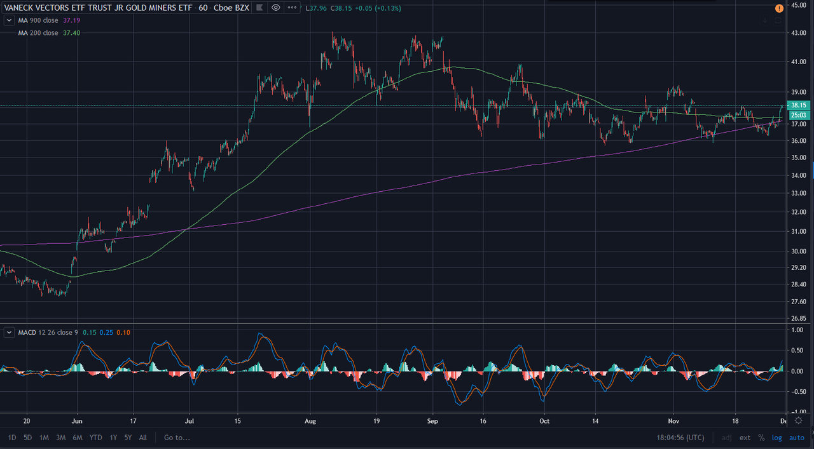Click the MA 900 value 37.19
The image size is (814, 449).
tap(71, 20)
